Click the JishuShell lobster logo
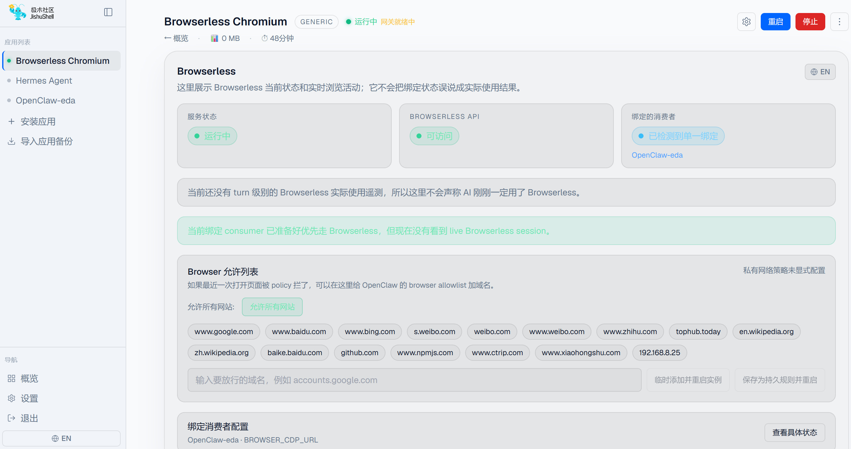 coord(17,12)
